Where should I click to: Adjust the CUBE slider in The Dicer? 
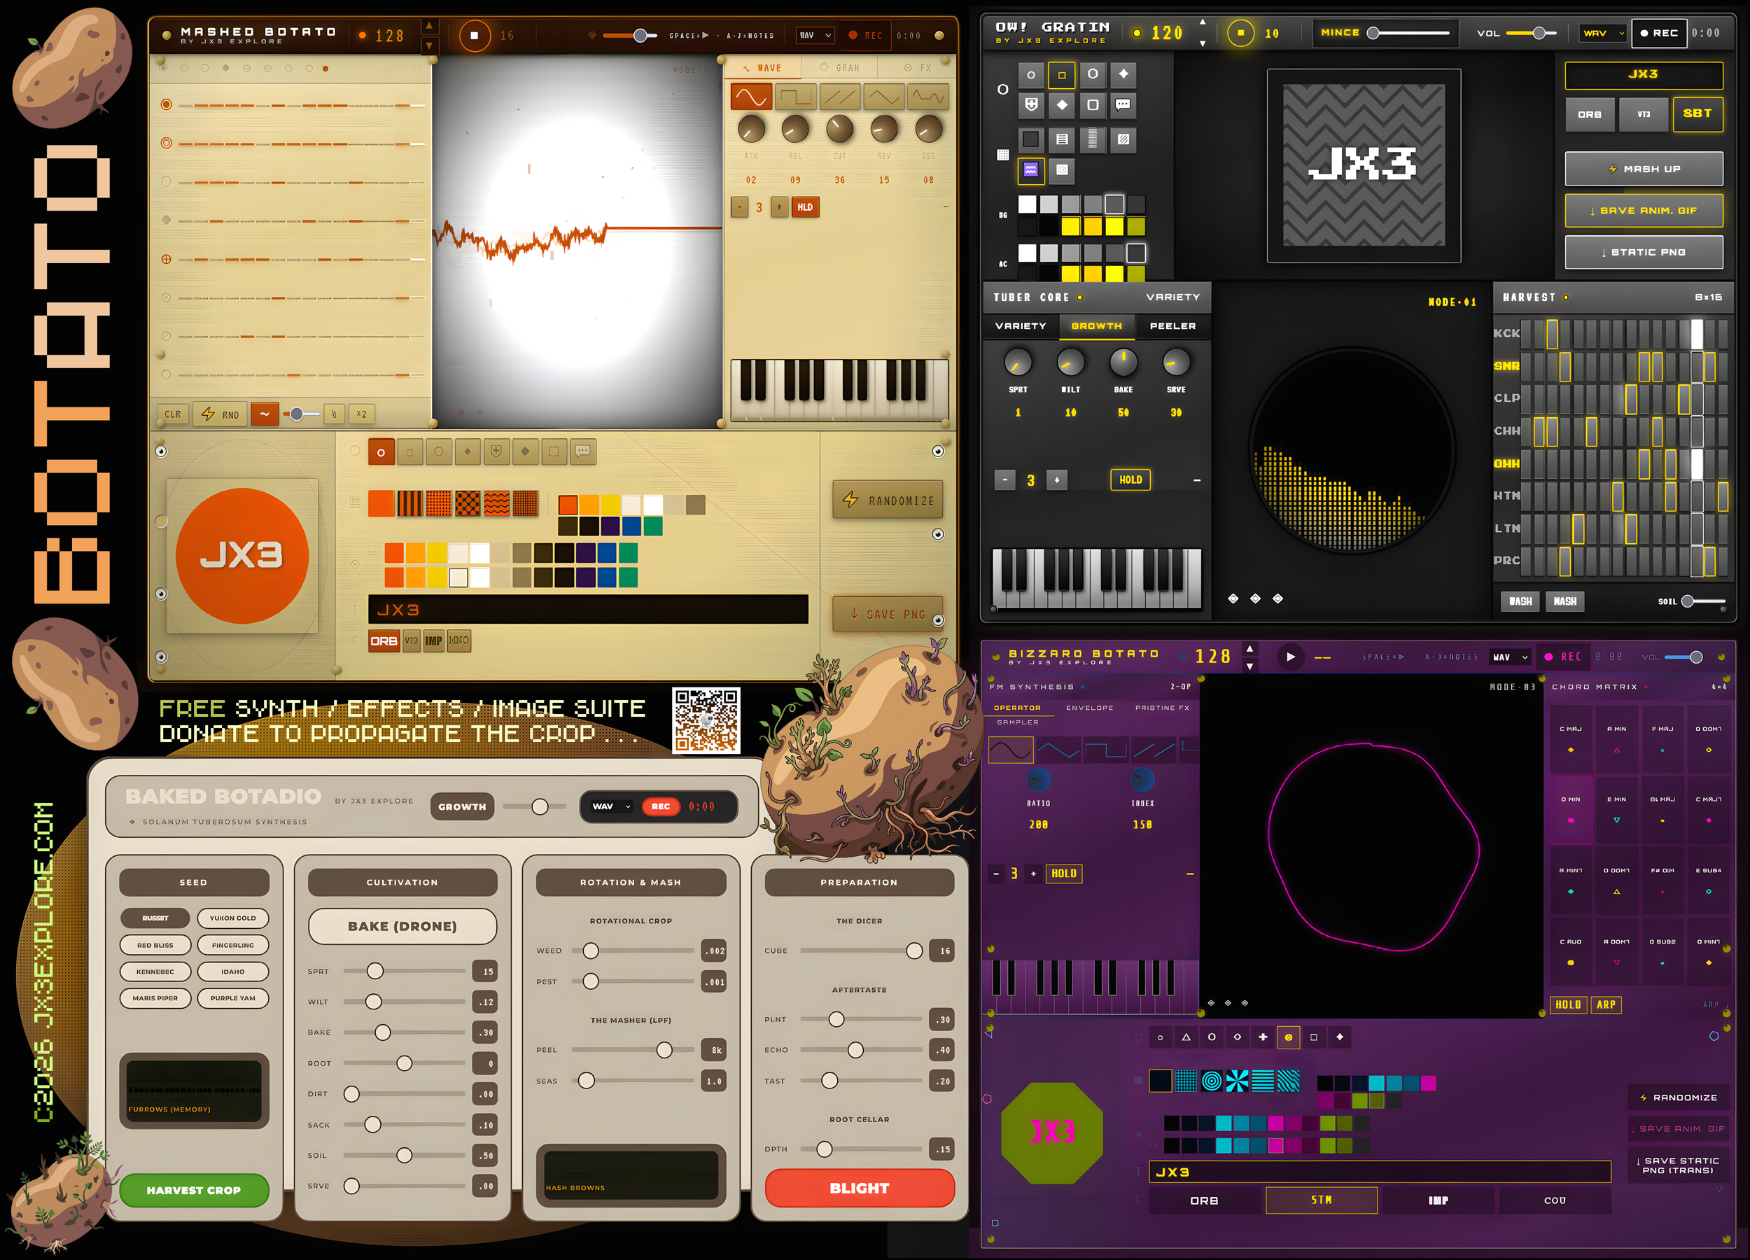913,951
